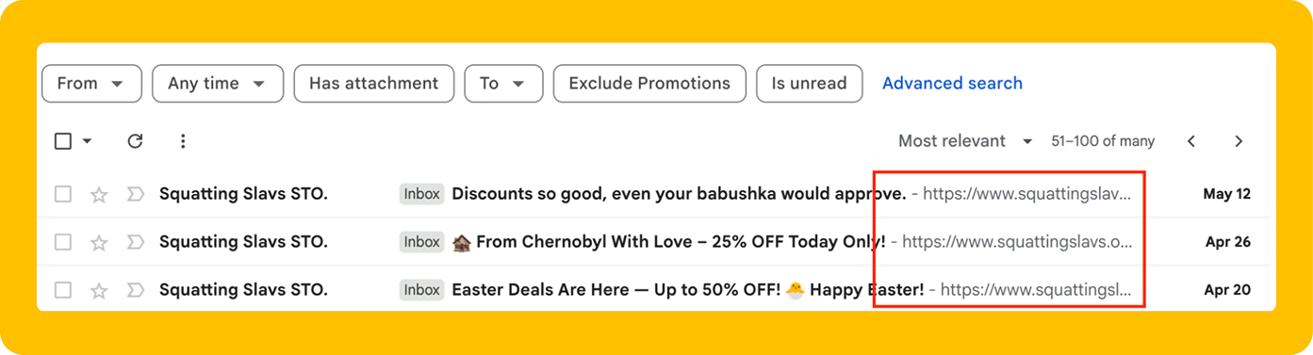Go to the previous page of results
1313x355 pixels.
[1191, 141]
